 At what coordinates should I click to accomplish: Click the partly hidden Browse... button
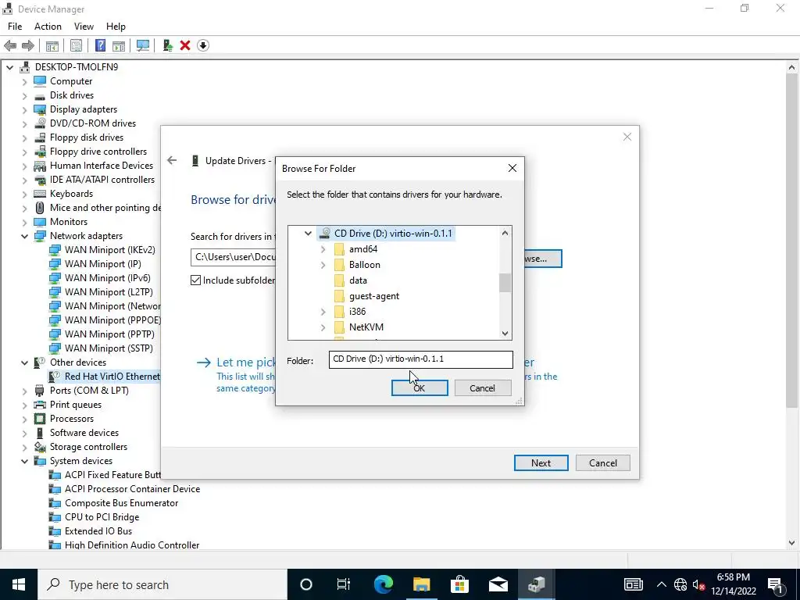pyautogui.click(x=543, y=258)
